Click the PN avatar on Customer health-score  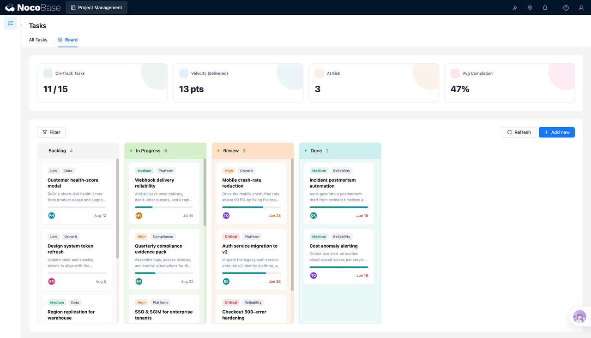(51, 215)
